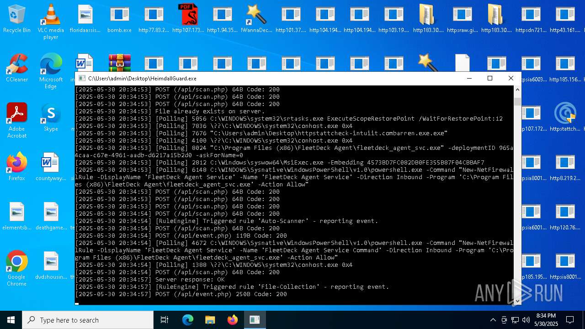585x329 pixels.
Task: Launch CCleaner desktop shortcut
Action: click(x=17, y=68)
